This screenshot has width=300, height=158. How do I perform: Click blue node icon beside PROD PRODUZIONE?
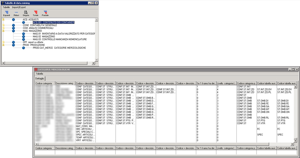[13, 45]
